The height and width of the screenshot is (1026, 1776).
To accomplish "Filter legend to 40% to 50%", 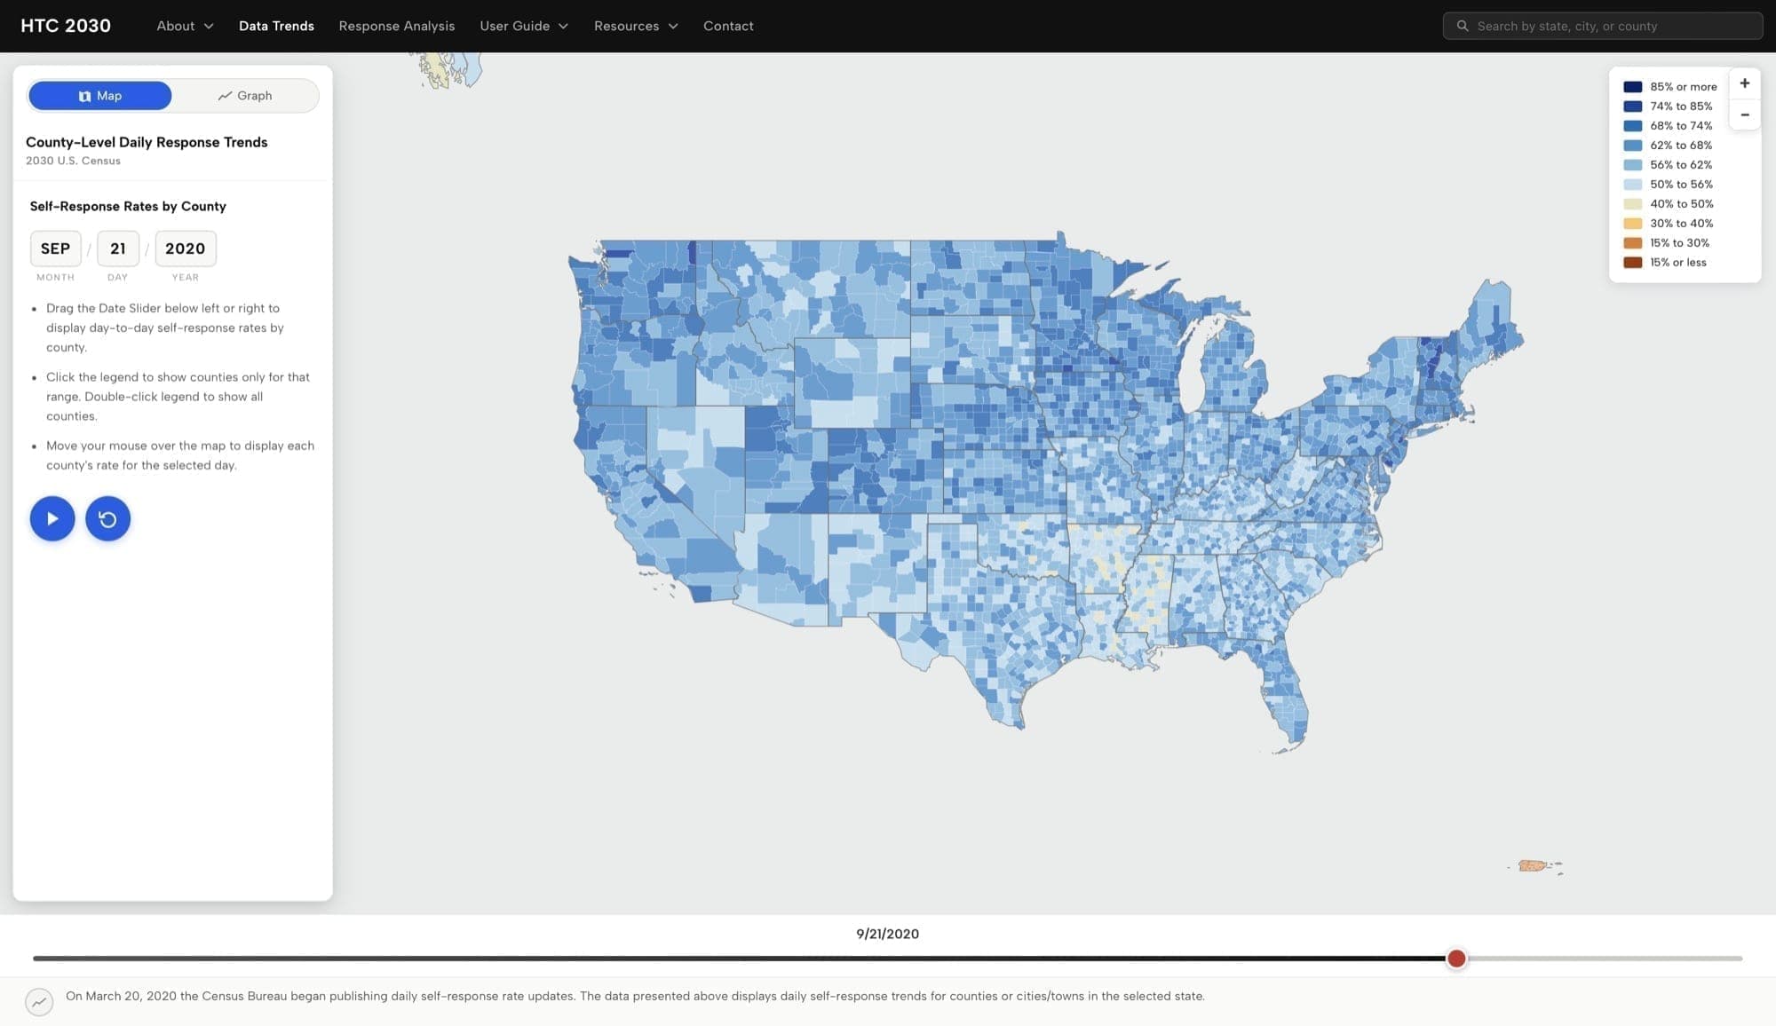I will (1669, 204).
